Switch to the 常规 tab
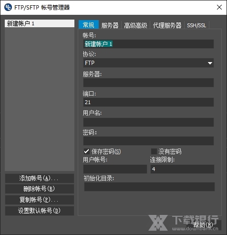Image resolution: width=227 pixels, height=235 pixels. click(89, 25)
